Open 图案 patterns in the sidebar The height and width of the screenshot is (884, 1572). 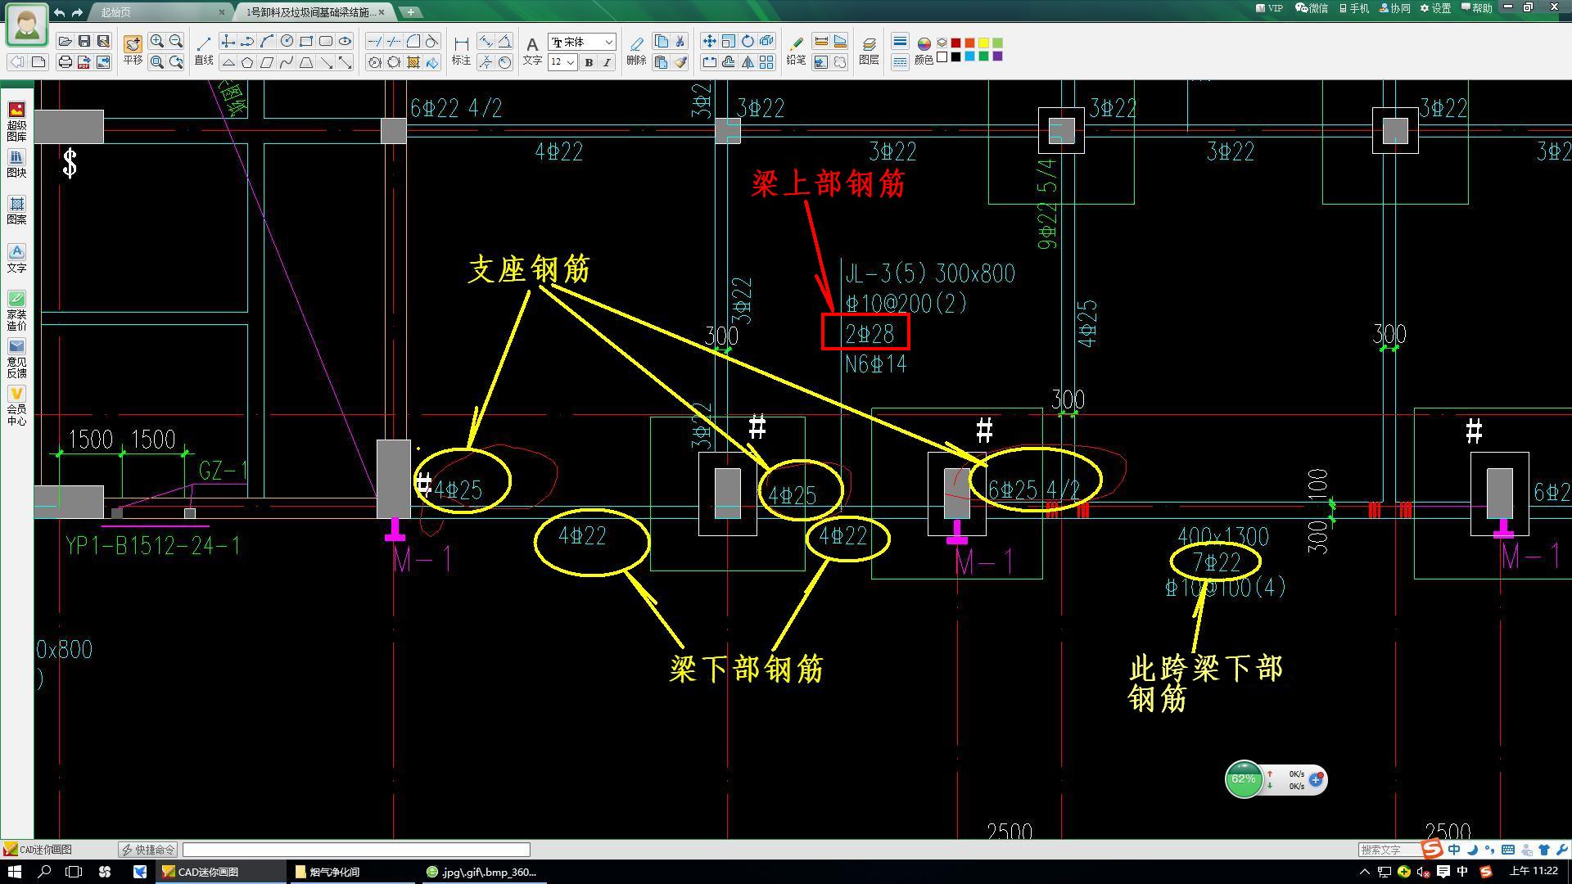pyautogui.click(x=16, y=210)
